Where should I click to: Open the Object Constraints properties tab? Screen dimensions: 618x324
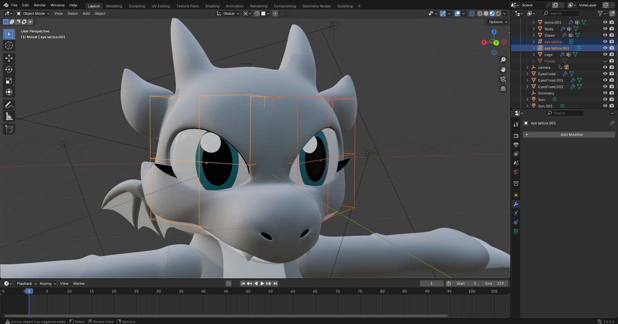pyautogui.click(x=516, y=222)
